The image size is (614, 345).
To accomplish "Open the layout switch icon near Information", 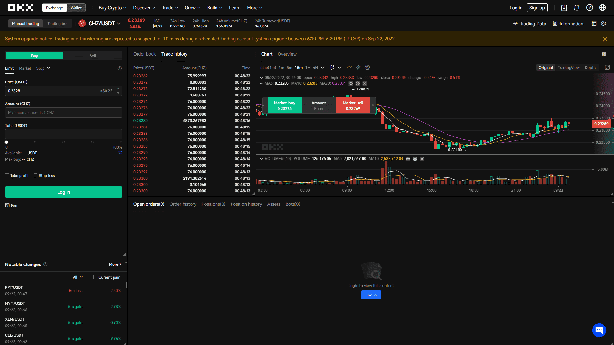I will click(594, 23).
